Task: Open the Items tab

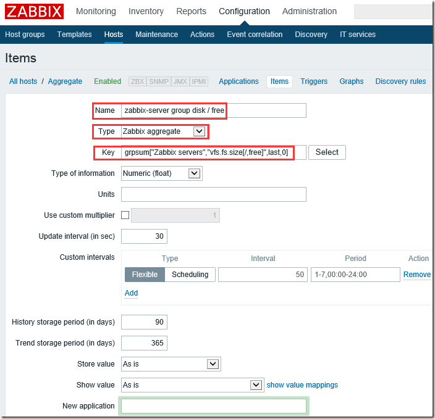Action: point(279,81)
